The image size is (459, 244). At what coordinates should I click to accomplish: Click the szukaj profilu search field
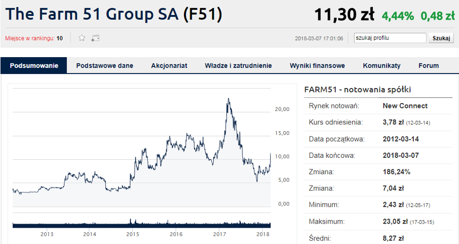pyautogui.click(x=390, y=38)
